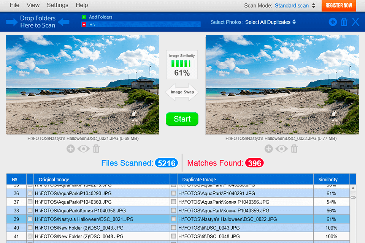Click the eye view icon under the left image
365x243 pixels.
tap(84, 149)
